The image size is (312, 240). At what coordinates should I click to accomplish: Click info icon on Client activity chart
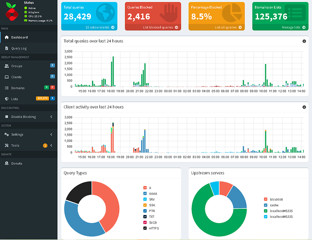tap(304, 107)
